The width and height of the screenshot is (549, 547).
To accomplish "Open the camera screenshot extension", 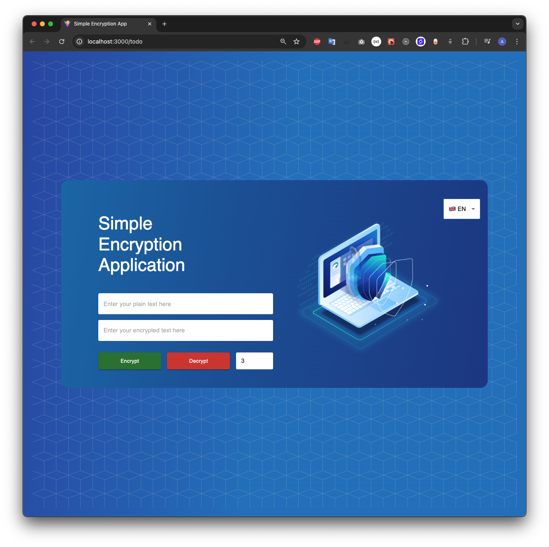I will (x=361, y=42).
